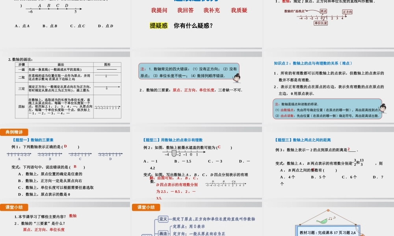Click statement D. 数轴上,原点表示的数是0
Image resolution: width=394 pixels, height=236 pixels.
[44, 194]
